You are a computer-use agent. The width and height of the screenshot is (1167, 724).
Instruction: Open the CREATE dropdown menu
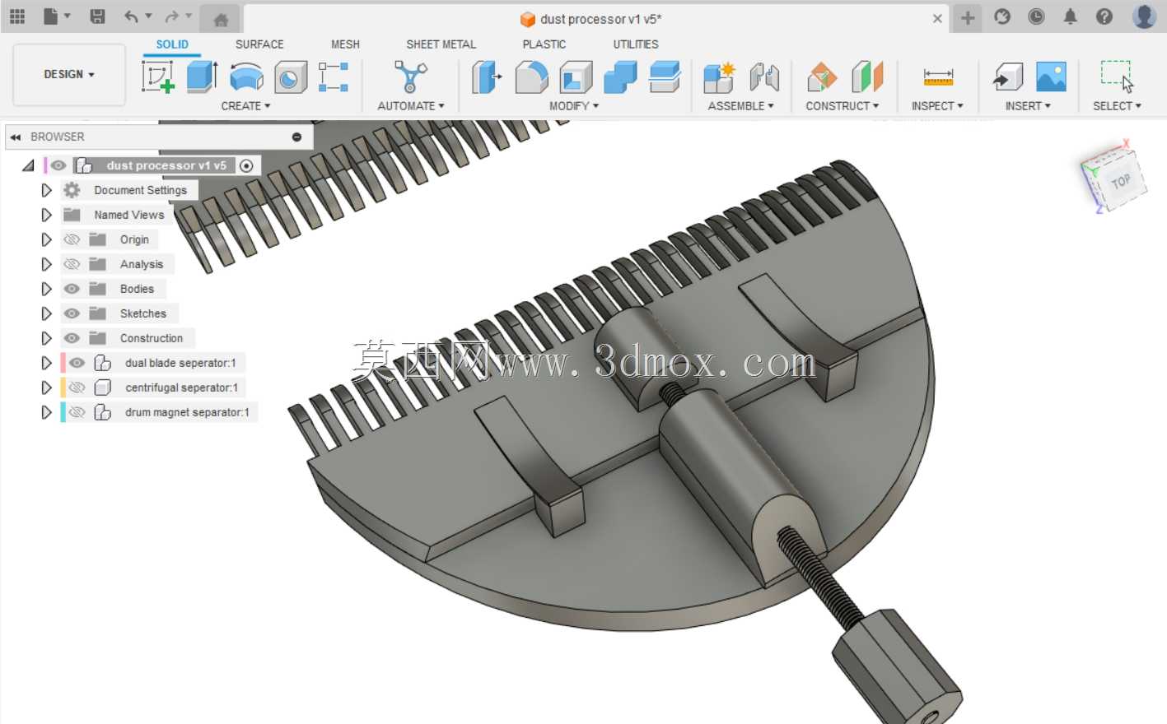245,106
